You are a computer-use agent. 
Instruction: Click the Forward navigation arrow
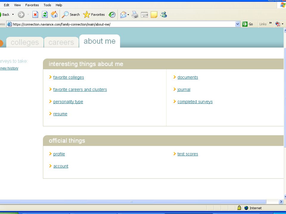tap(21, 15)
